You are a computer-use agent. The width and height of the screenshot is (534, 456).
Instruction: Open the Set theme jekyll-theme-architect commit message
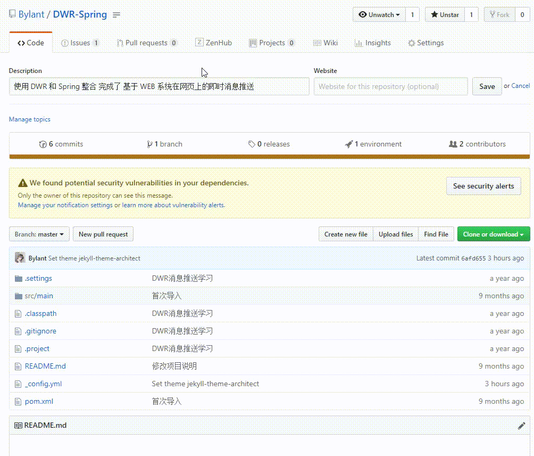point(94,258)
